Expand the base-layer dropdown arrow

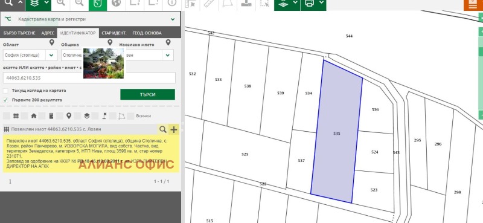295,3
